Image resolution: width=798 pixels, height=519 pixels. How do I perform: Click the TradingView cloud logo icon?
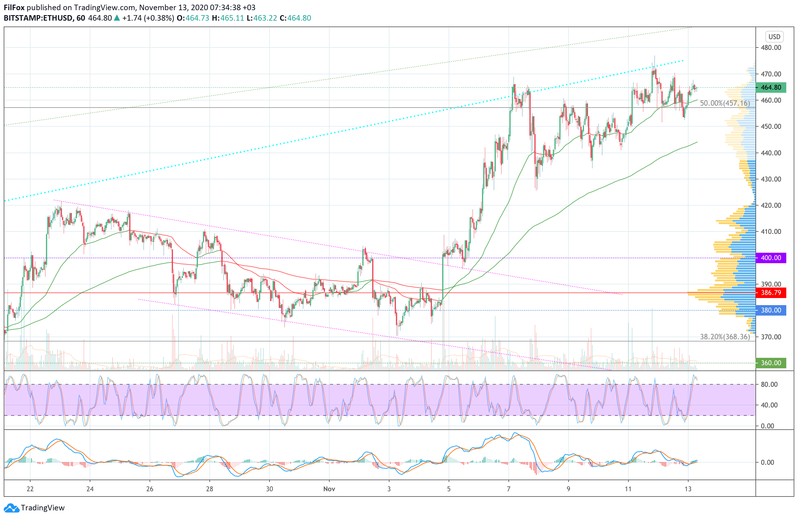point(11,508)
